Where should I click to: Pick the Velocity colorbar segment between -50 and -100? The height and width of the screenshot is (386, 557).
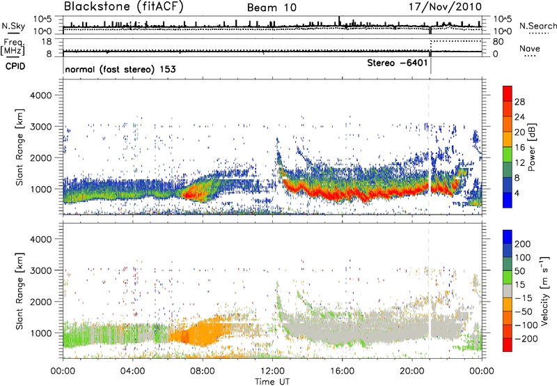508,318
